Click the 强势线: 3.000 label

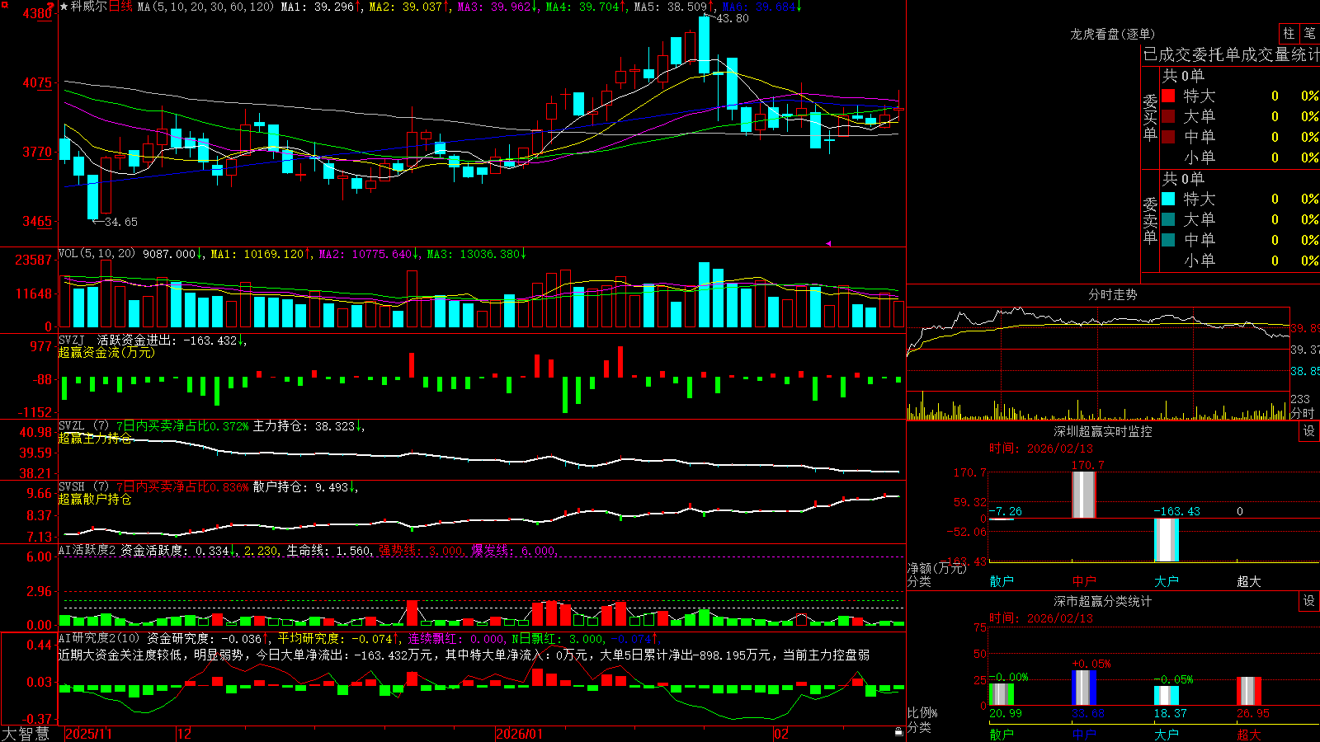(422, 550)
